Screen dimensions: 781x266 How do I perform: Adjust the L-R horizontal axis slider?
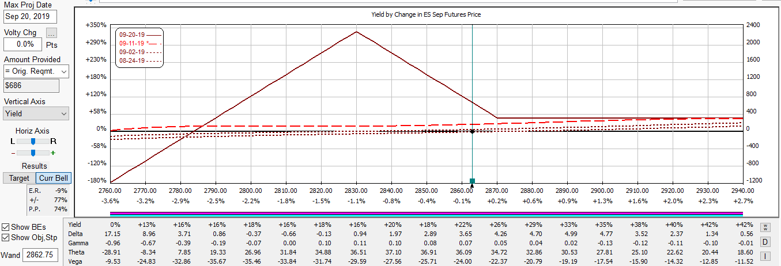(x=33, y=141)
